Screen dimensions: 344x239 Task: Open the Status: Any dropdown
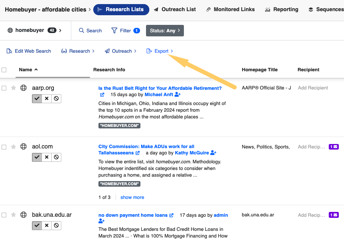pos(165,31)
